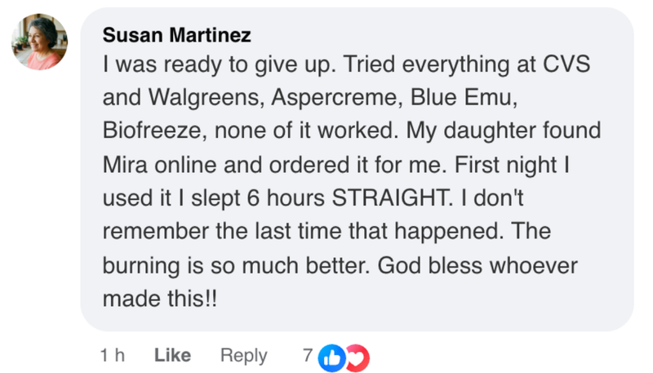Open the reaction count showing 7
The width and height of the screenshot is (653, 373).
tap(308, 355)
